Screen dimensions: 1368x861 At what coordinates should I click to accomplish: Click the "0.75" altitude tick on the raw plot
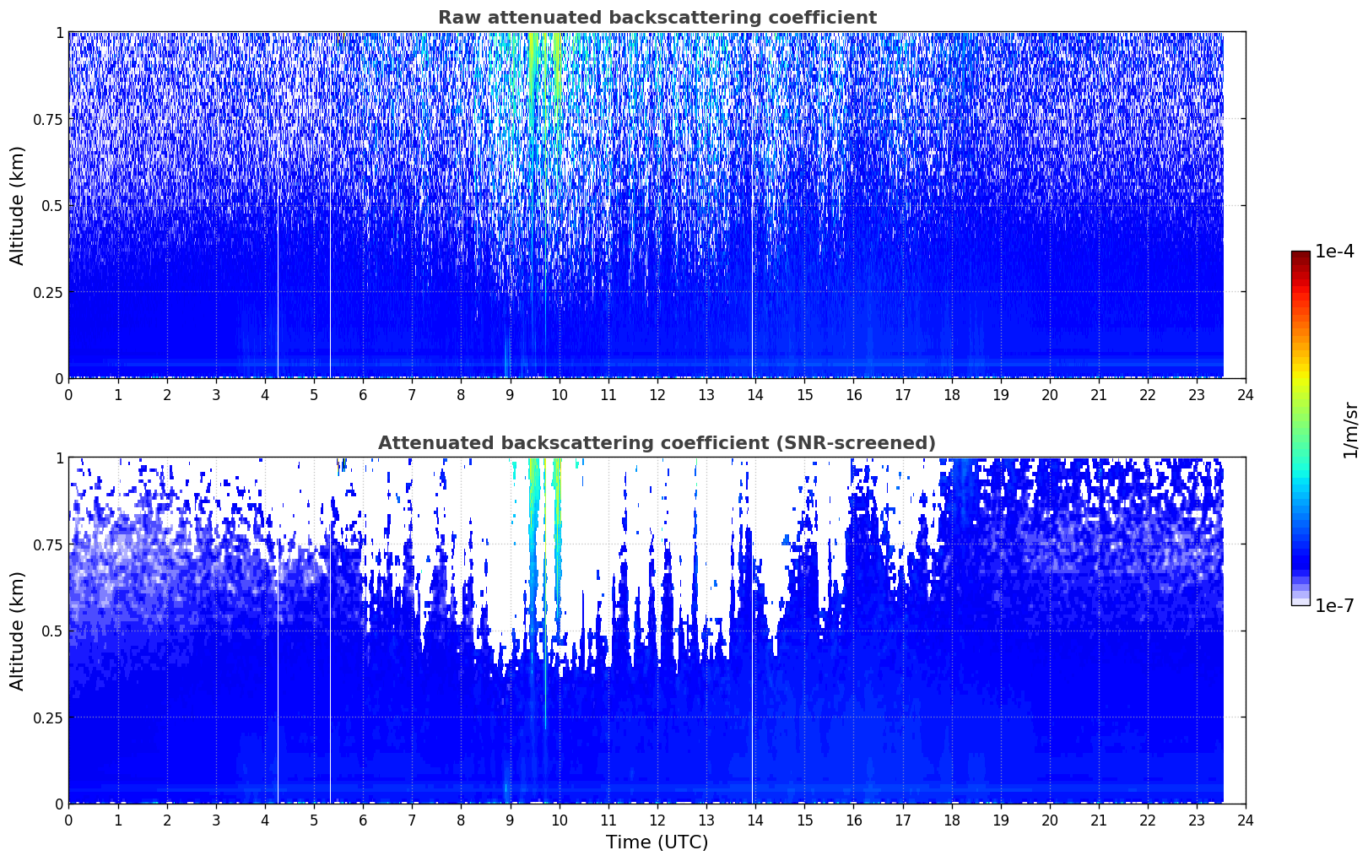[x=47, y=119]
